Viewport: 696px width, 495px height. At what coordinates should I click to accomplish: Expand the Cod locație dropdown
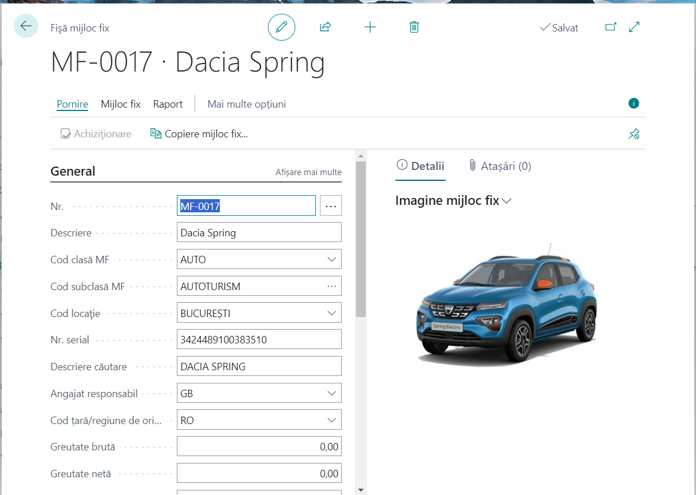331,313
